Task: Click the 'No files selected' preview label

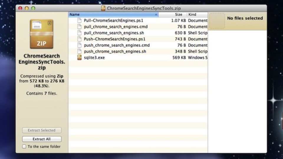Action: (x=245, y=18)
